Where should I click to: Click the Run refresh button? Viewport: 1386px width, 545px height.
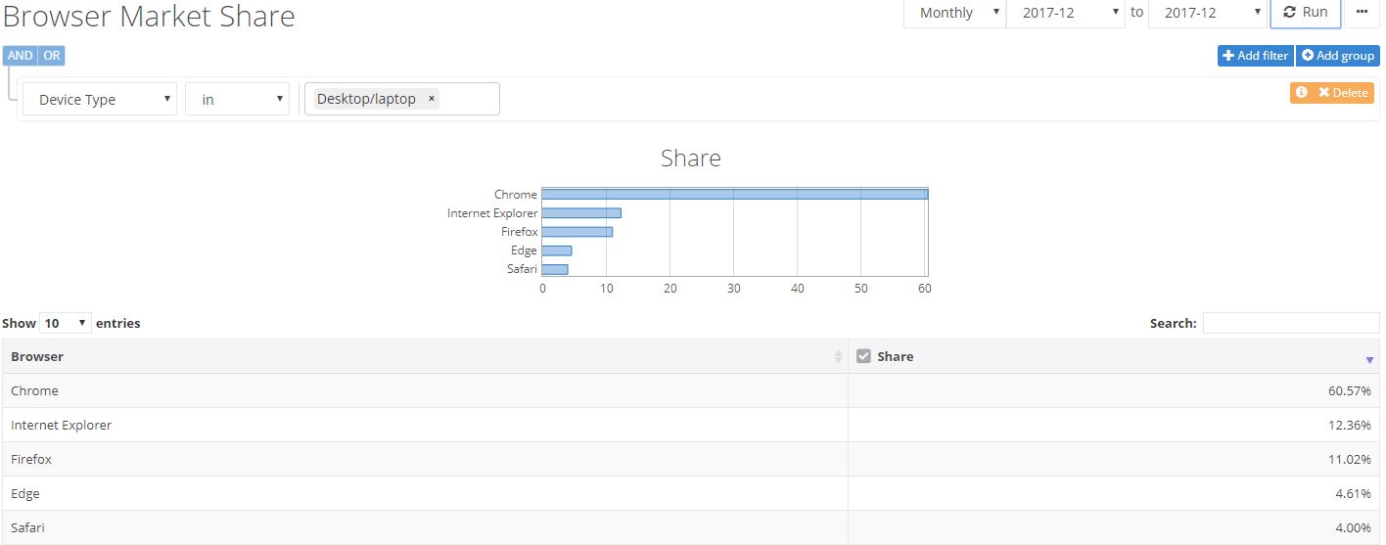point(1305,13)
